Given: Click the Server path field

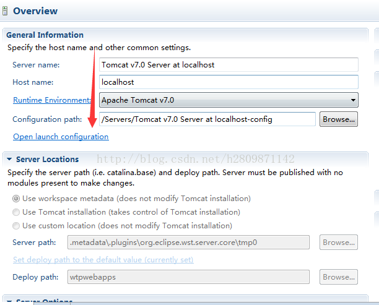Looking at the screenshot, I should (x=188, y=243).
